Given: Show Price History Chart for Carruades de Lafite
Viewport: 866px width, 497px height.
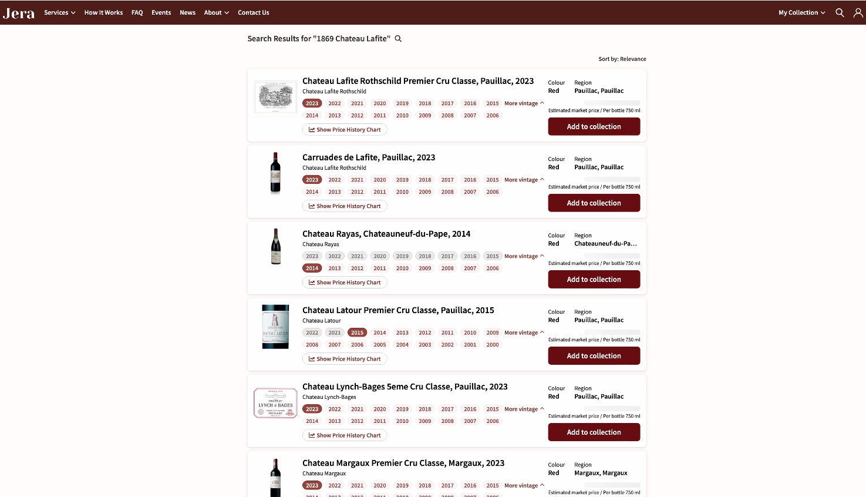Looking at the screenshot, I should coord(345,206).
